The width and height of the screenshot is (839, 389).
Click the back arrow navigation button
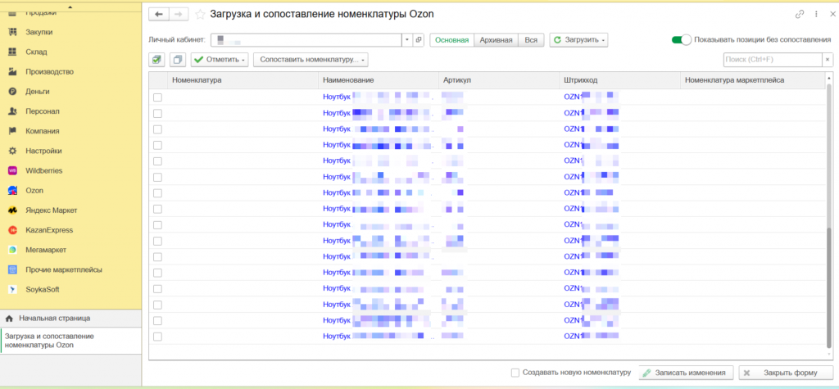point(157,14)
